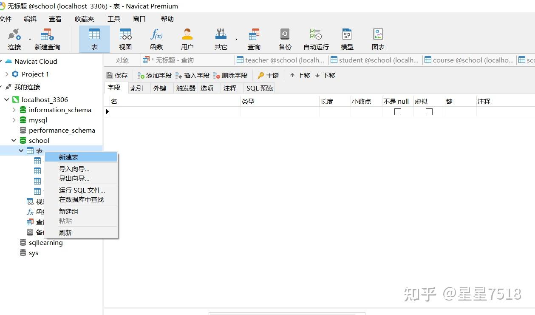Click 添加字段 to add a field
The width and height of the screenshot is (535, 315).
pos(154,75)
